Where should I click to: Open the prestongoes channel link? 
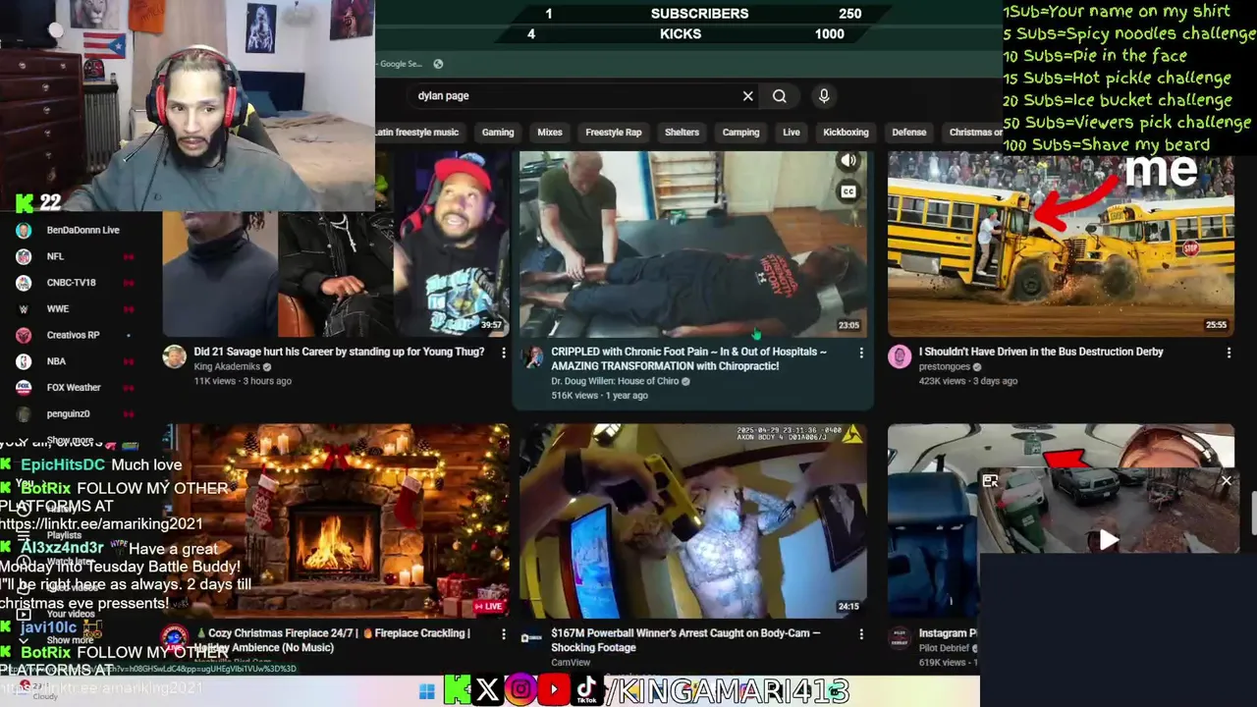944,366
